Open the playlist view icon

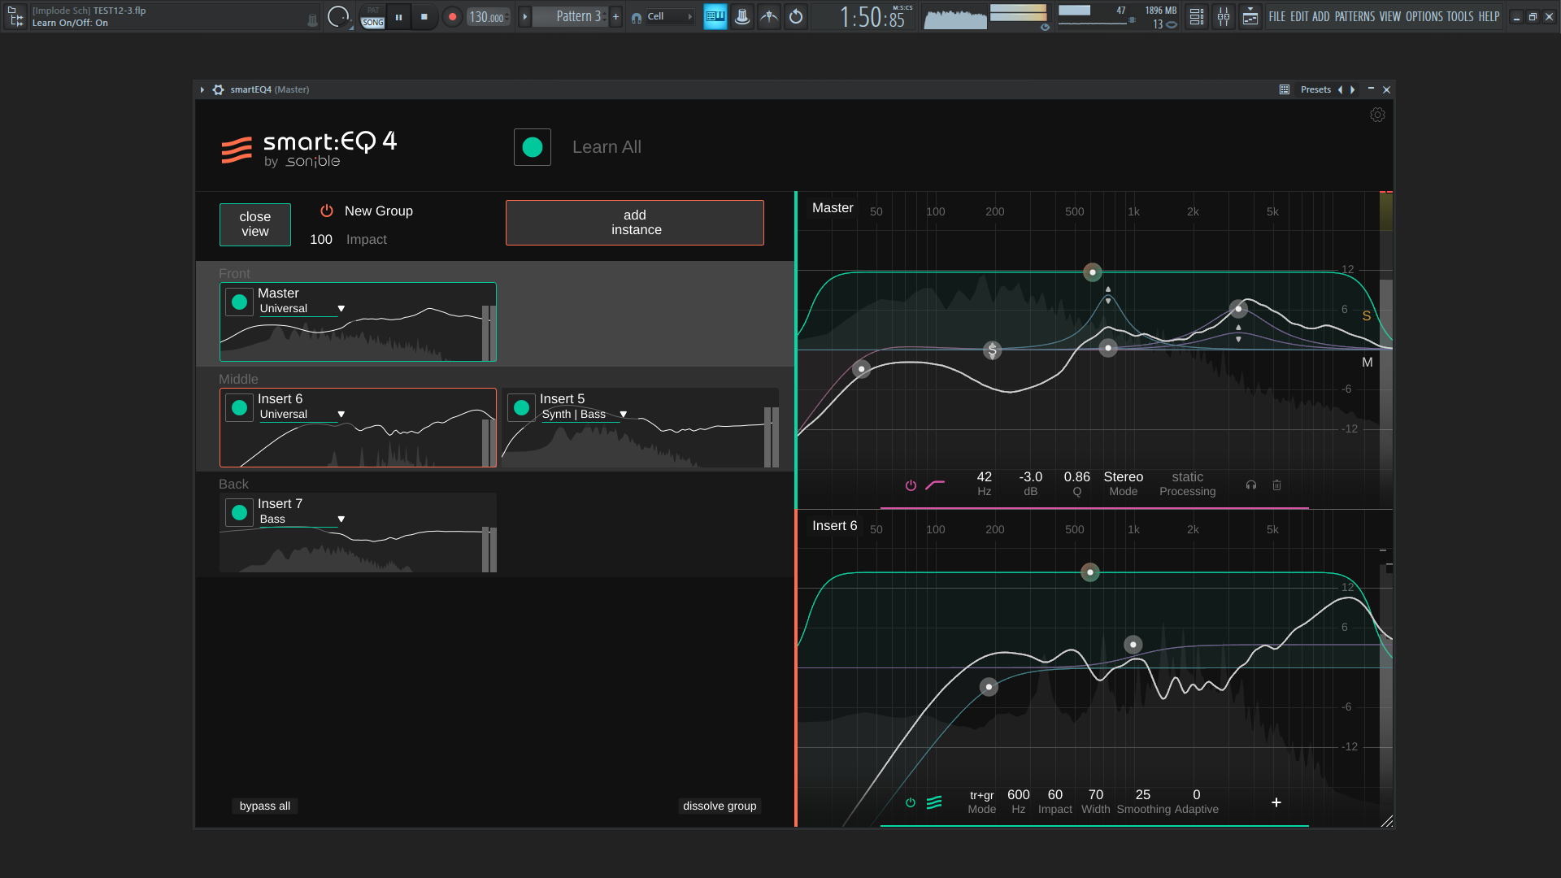click(1197, 16)
